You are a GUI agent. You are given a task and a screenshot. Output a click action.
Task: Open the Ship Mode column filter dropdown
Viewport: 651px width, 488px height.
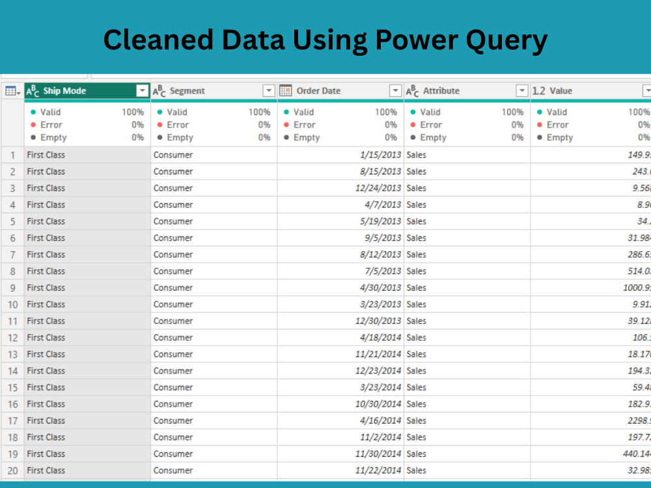pyautogui.click(x=142, y=90)
